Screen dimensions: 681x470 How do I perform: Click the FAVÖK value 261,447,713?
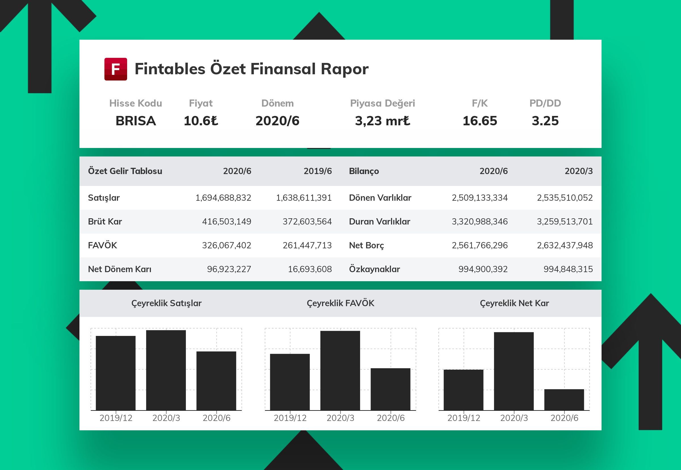pyautogui.click(x=307, y=245)
